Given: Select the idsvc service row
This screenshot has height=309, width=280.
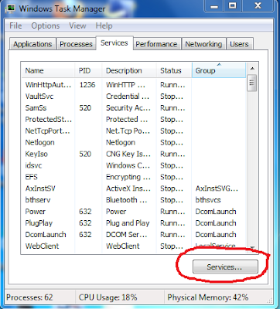Looking at the screenshot, I should click(134, 165).
